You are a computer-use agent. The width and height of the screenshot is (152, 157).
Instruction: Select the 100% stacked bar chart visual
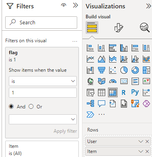[135, 48]
